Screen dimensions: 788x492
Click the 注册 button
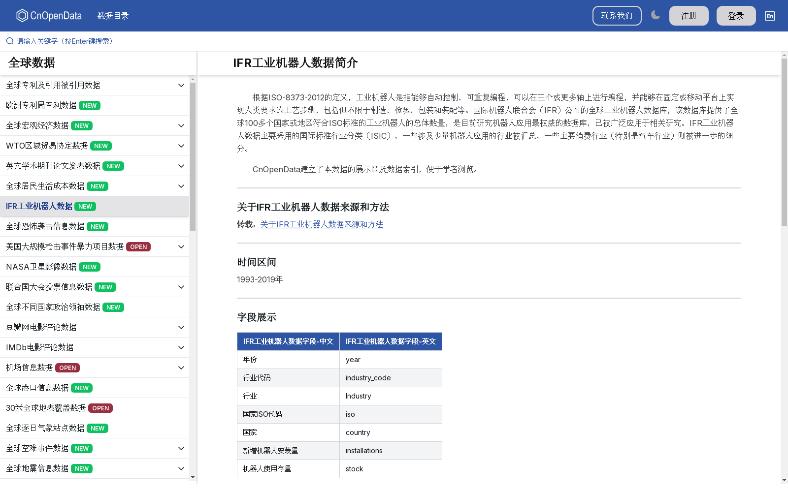689,16
